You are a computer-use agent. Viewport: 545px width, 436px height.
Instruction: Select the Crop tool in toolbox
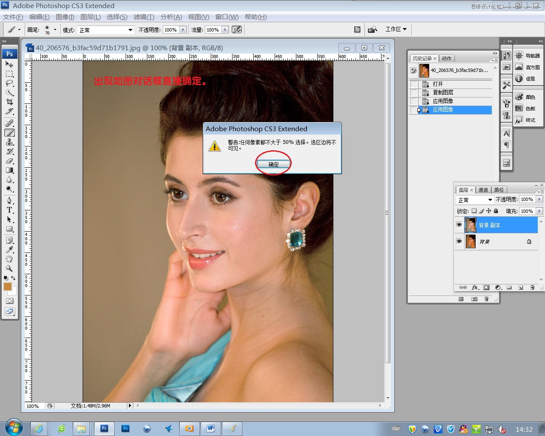click(x=9, y=102)
